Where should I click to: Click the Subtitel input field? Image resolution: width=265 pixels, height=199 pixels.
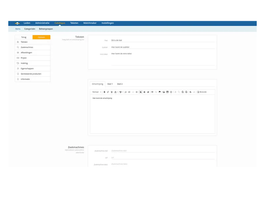click(x=163, y=47)
